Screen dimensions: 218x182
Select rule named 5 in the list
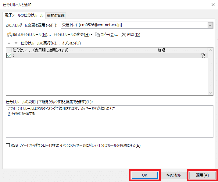pyautogui.click(x=107, y=55)
